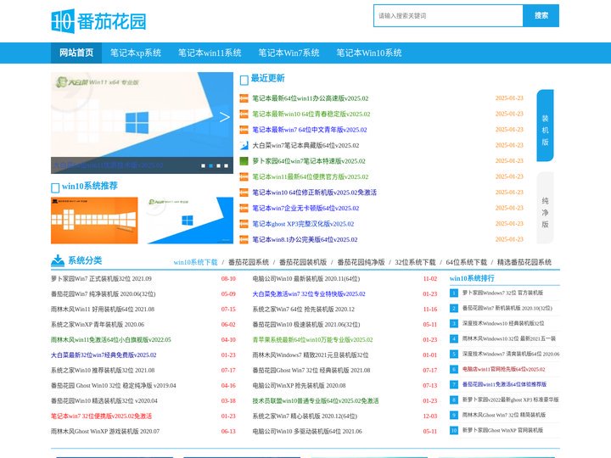Click icon beside 笔记本最新win7 64位中文青年版

tap(244, 130)
